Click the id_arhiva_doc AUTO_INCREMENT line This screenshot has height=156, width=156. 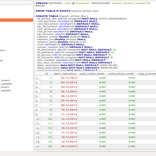coord(82,19)
